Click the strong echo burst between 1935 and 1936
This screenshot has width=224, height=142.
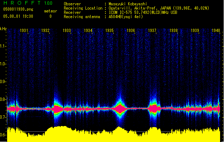pos(120,109)
